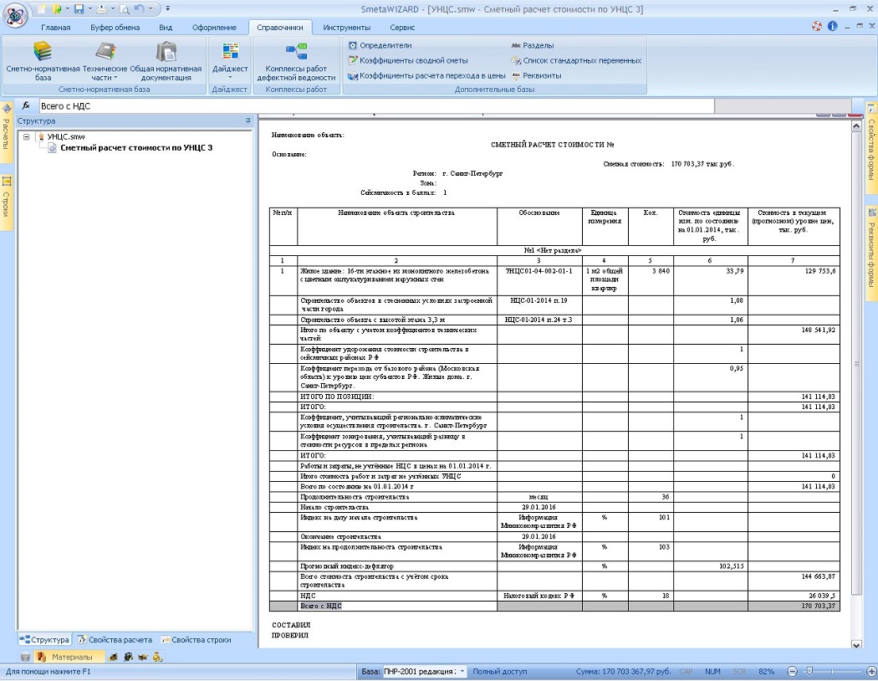Pin the Структура panel with the pin icon
The width and height of the screenshot is (878, 681).
(x=248, y=120)
